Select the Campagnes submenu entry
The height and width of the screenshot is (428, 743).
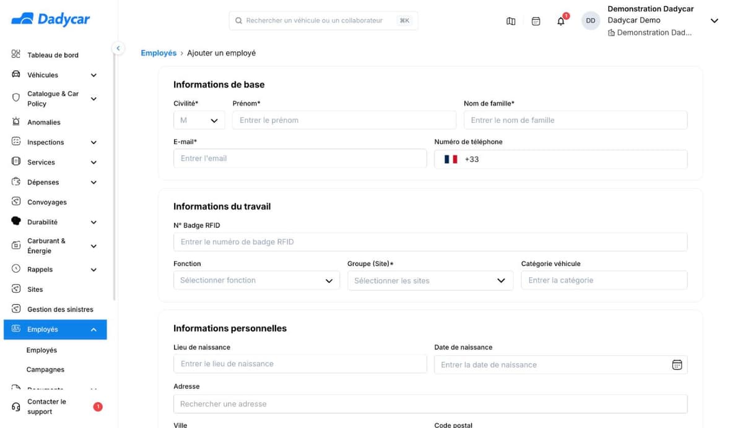pos(45,370)
